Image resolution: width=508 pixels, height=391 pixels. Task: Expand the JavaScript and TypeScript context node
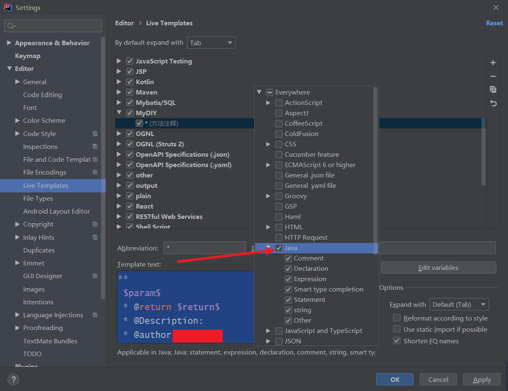point(268,330)
